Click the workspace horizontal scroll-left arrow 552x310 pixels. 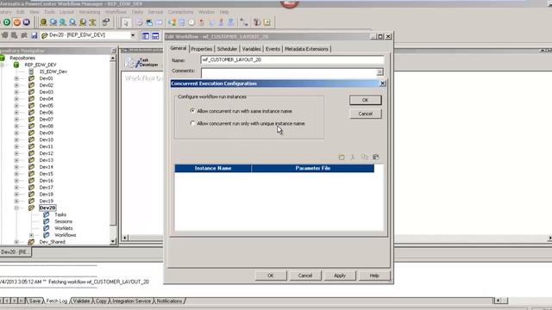point(124,238)
